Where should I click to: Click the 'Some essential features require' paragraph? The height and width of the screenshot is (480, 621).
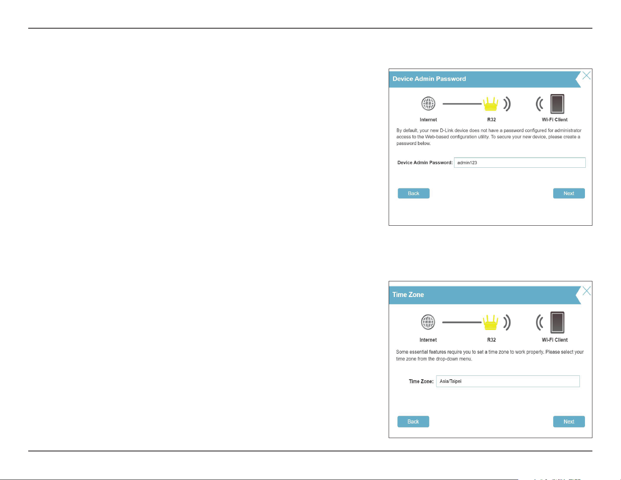(x=490, y=355)
